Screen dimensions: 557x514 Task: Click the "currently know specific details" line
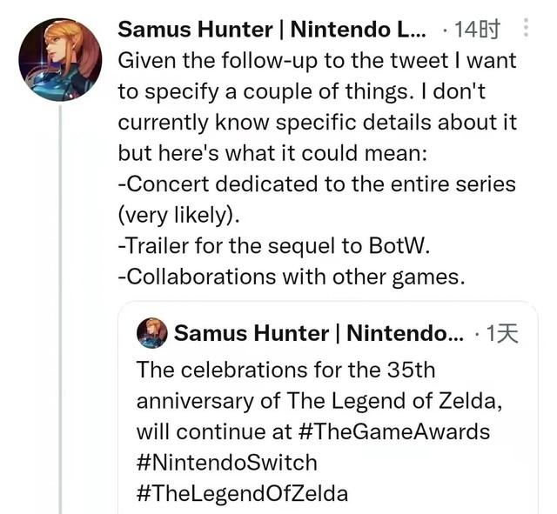317,123
